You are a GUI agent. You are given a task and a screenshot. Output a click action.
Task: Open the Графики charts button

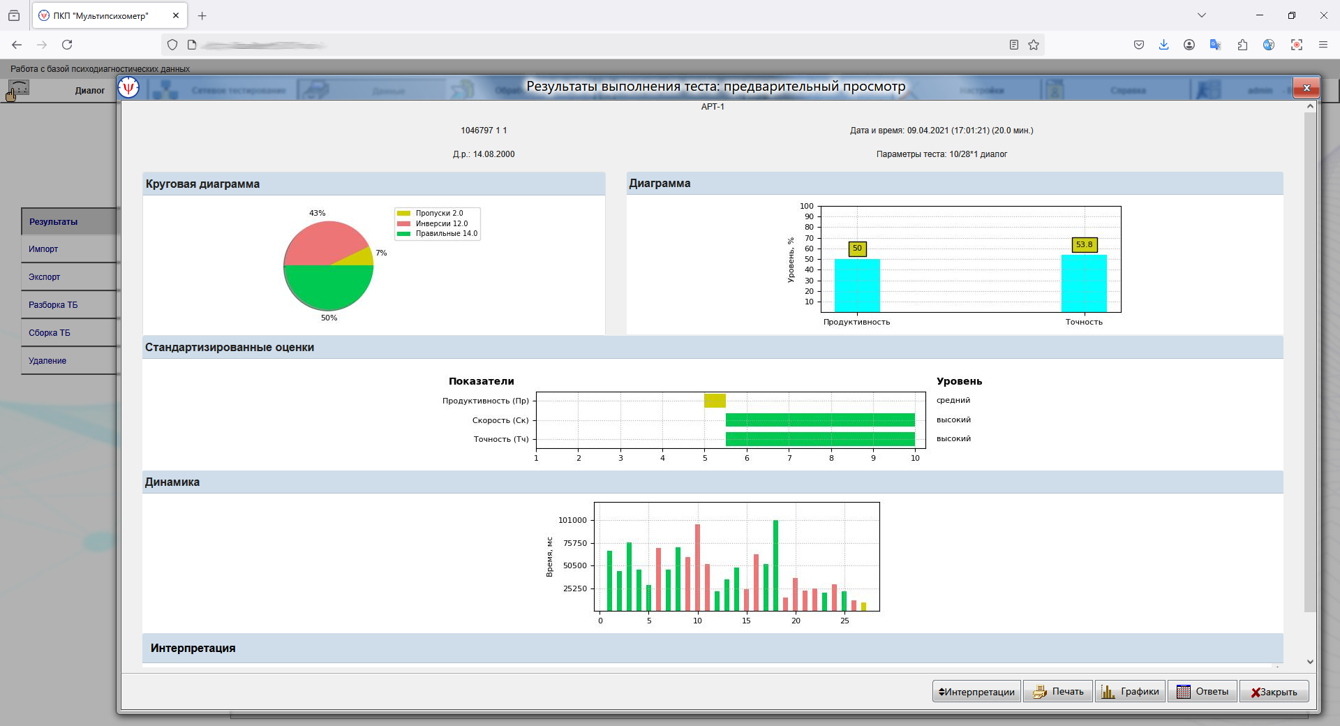point(1130,691)
